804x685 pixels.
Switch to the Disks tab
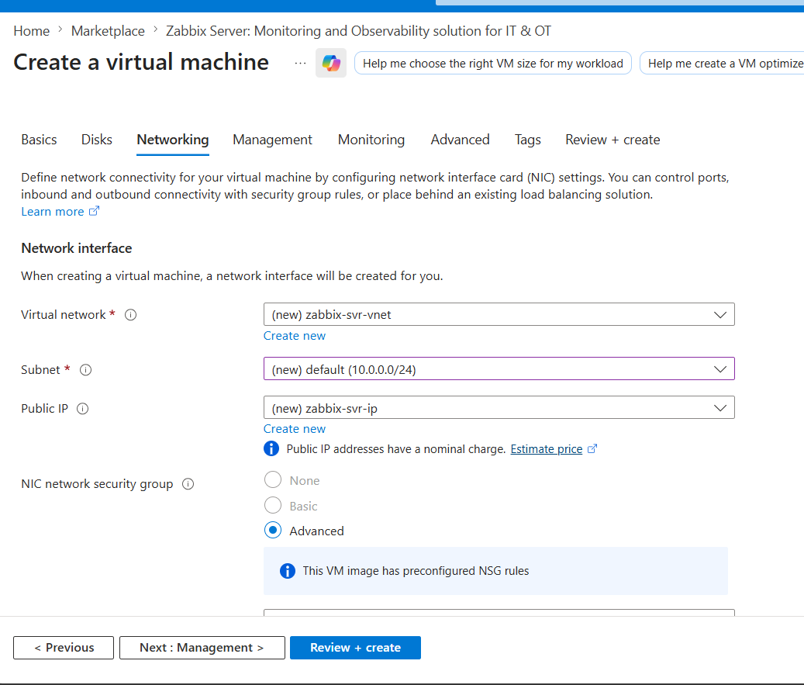(96, 140)
